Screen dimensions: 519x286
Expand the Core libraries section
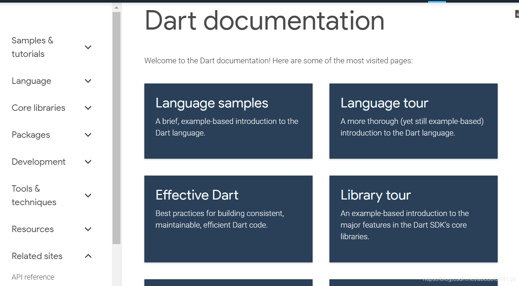(x=88, y=108)
